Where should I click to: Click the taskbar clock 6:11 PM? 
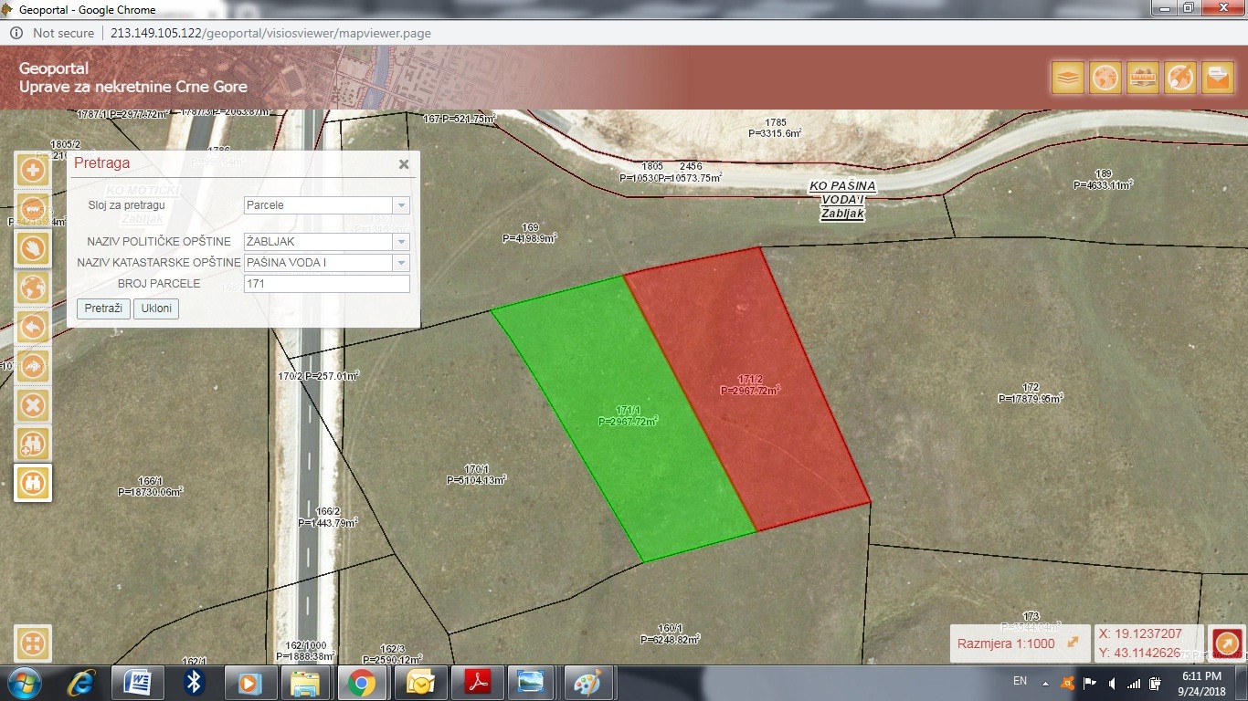[x=1201, y=683]
